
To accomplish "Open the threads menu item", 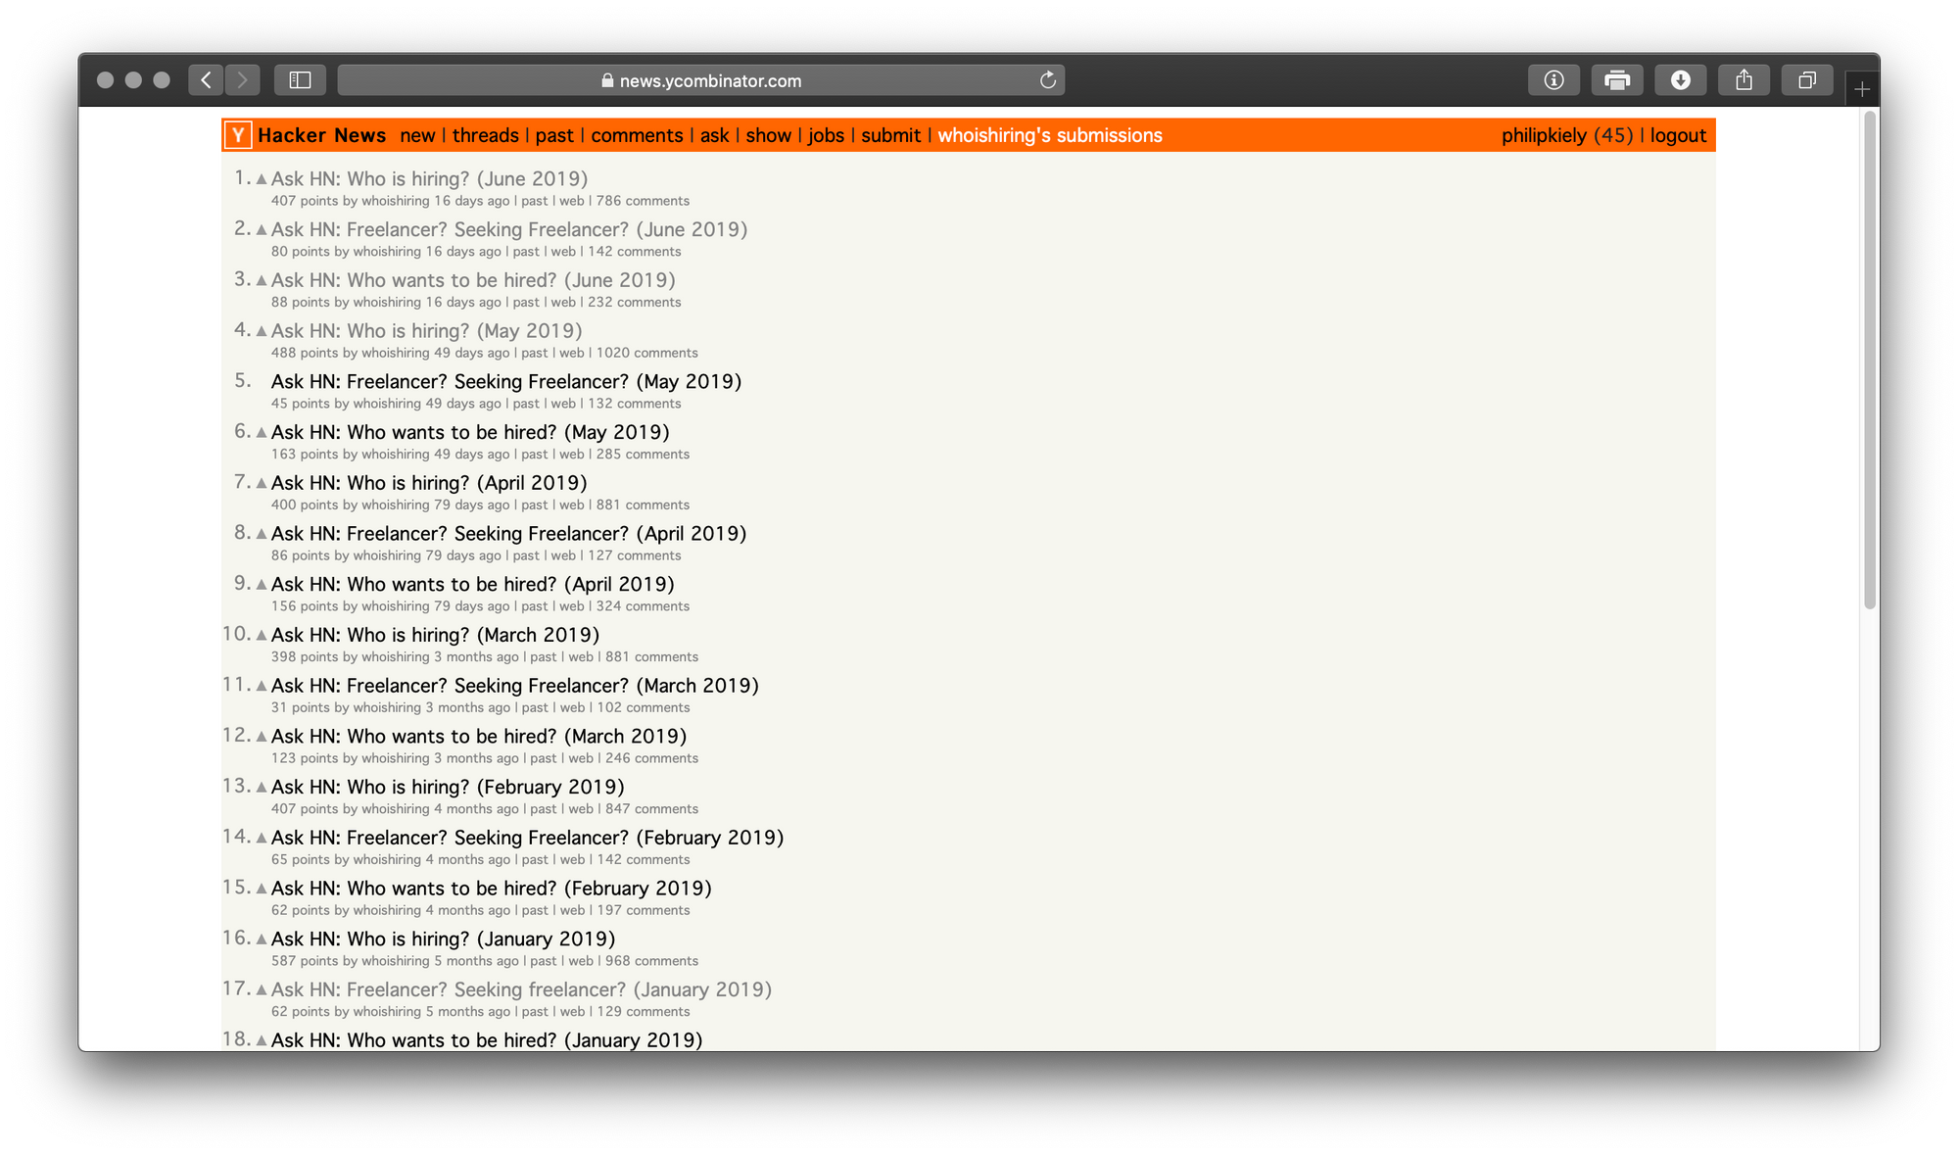I will [x=486, y=135].
